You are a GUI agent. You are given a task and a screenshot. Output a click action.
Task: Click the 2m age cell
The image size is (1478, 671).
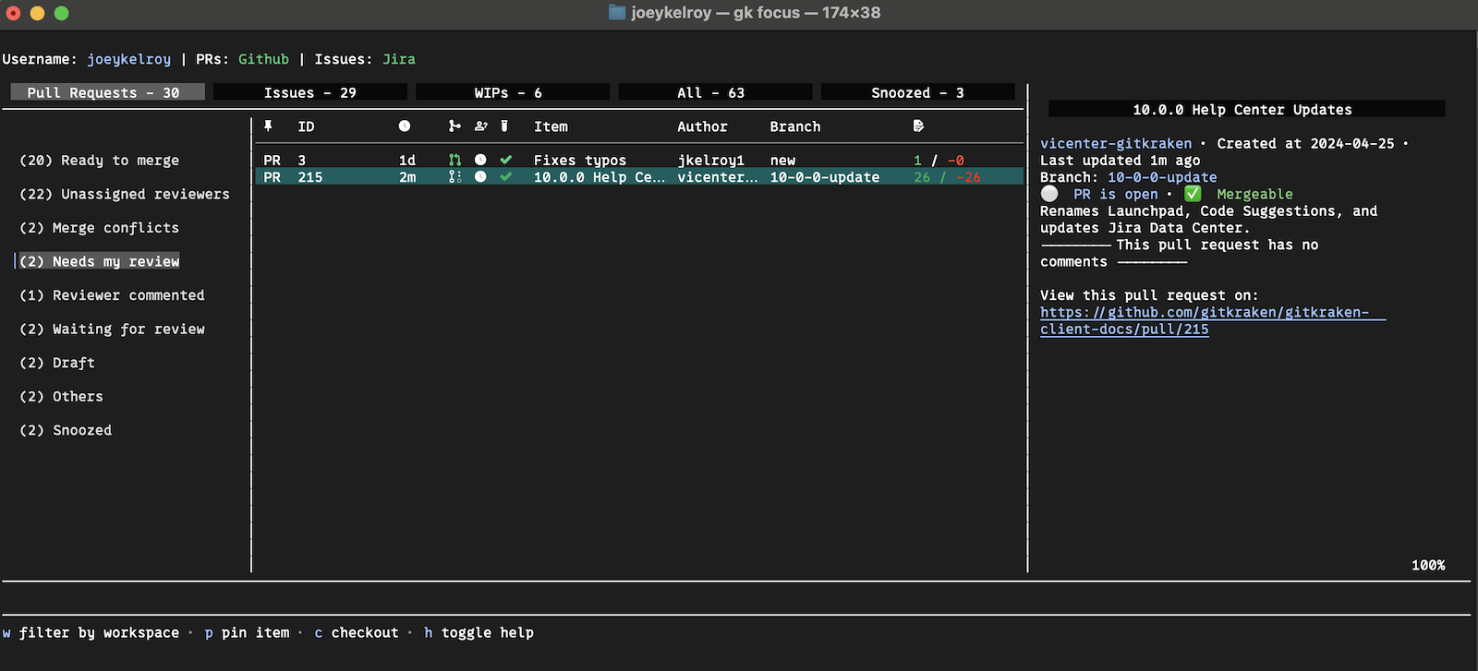tap(407, 177)
